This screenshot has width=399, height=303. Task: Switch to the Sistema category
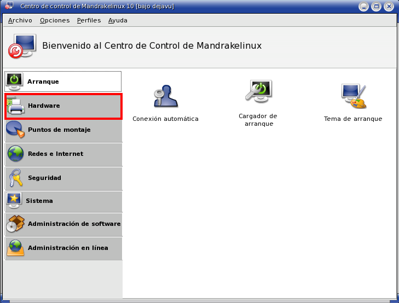[63, 201]
